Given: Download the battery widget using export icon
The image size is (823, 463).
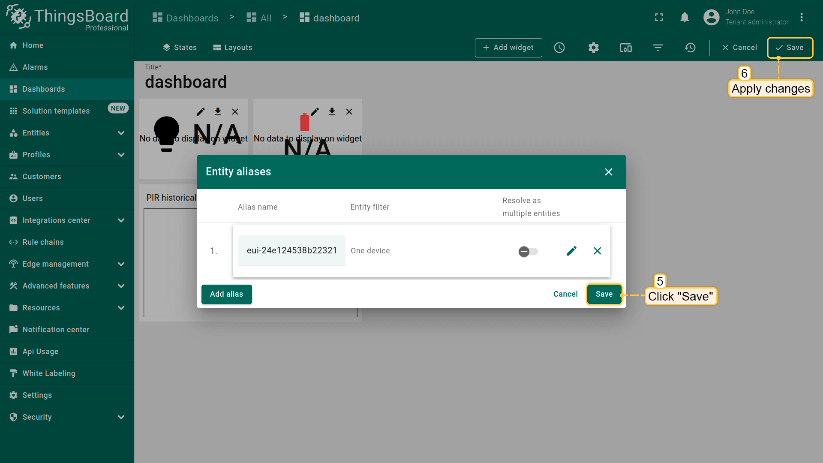Looking at the screenshot, I should pos(332,112).
